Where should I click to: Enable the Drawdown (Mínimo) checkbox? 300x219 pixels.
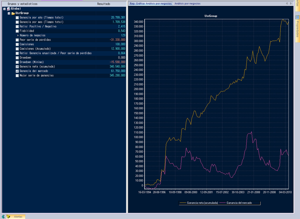click(17, 62)
